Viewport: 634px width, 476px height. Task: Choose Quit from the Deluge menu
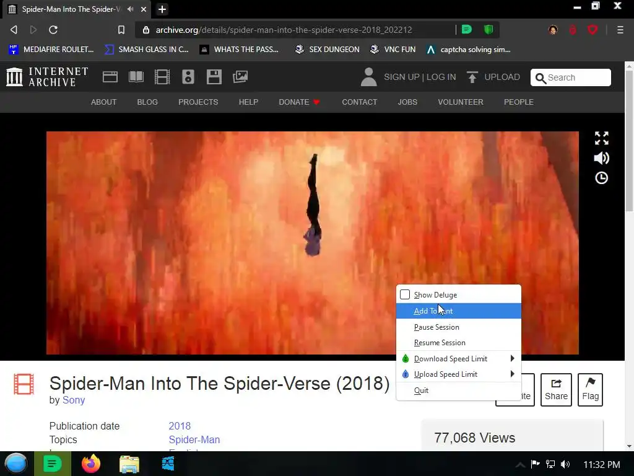pyautogui.click(x=459, y=390)
